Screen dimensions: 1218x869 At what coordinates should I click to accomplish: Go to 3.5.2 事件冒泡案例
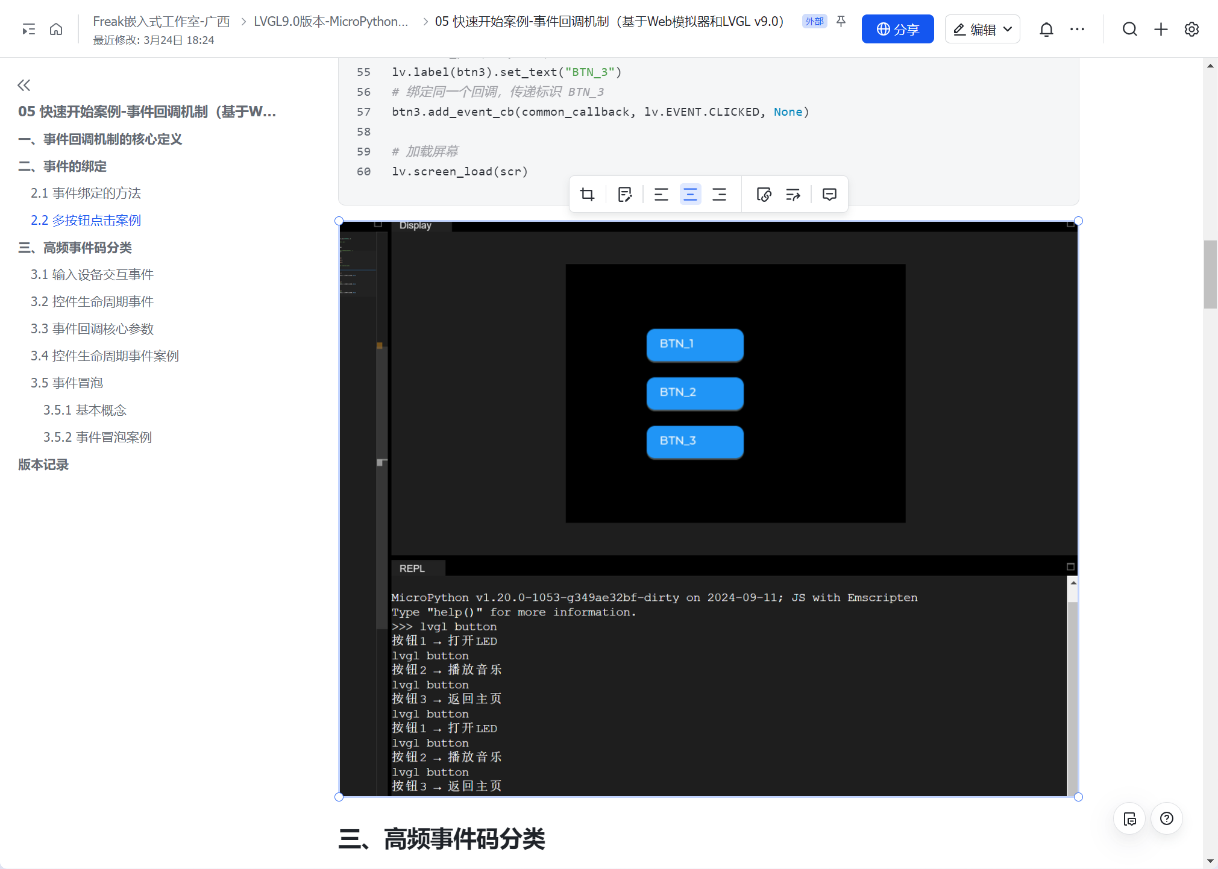coord(98,438)
